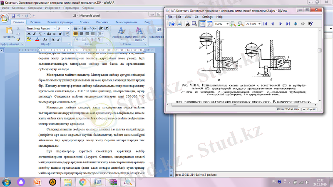Open Google Chrome from the taskbar
This screenshot has height=187, width=333.
click(83, 182)
